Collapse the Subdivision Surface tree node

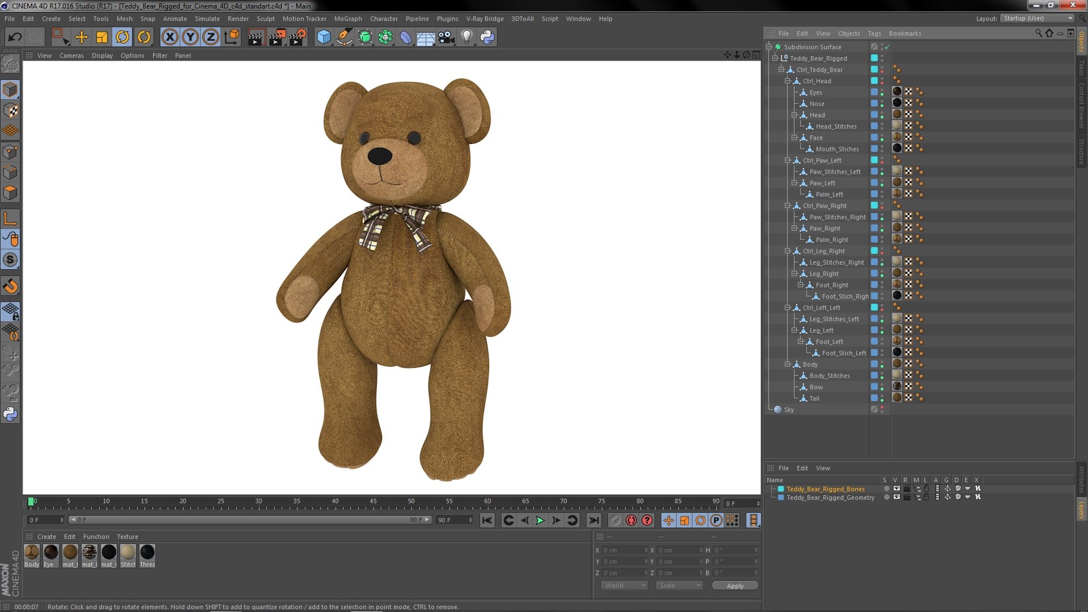click(x=770, y=47)
